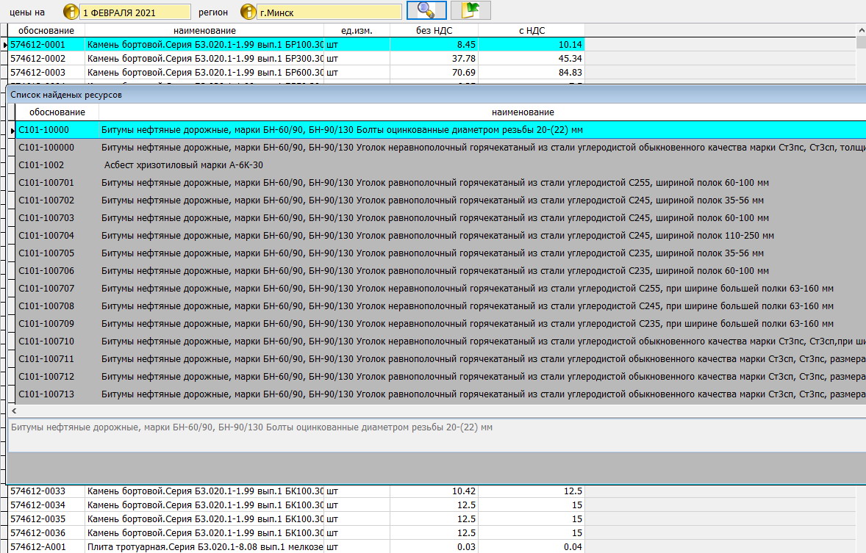
Task: Select resource row C101-100706
Action: click(440, 271)
